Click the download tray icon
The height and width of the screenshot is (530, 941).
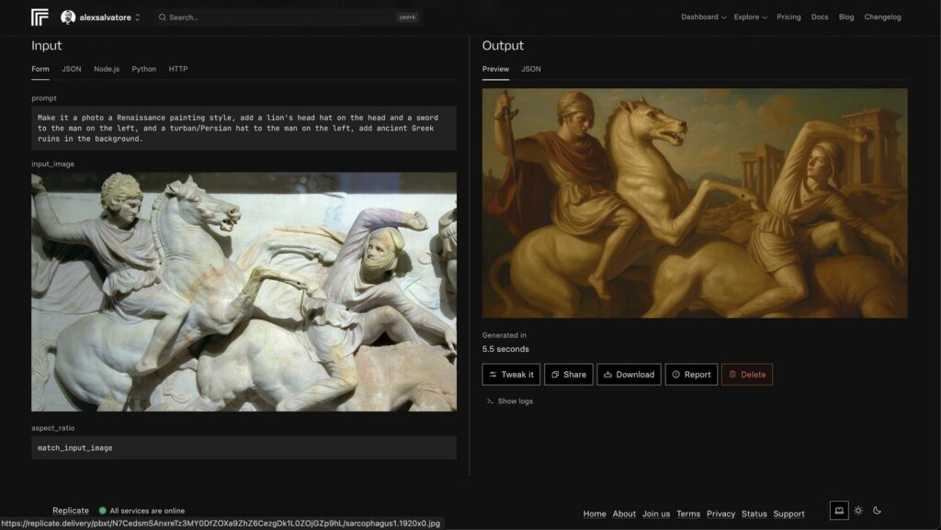[x=607, y=375]
